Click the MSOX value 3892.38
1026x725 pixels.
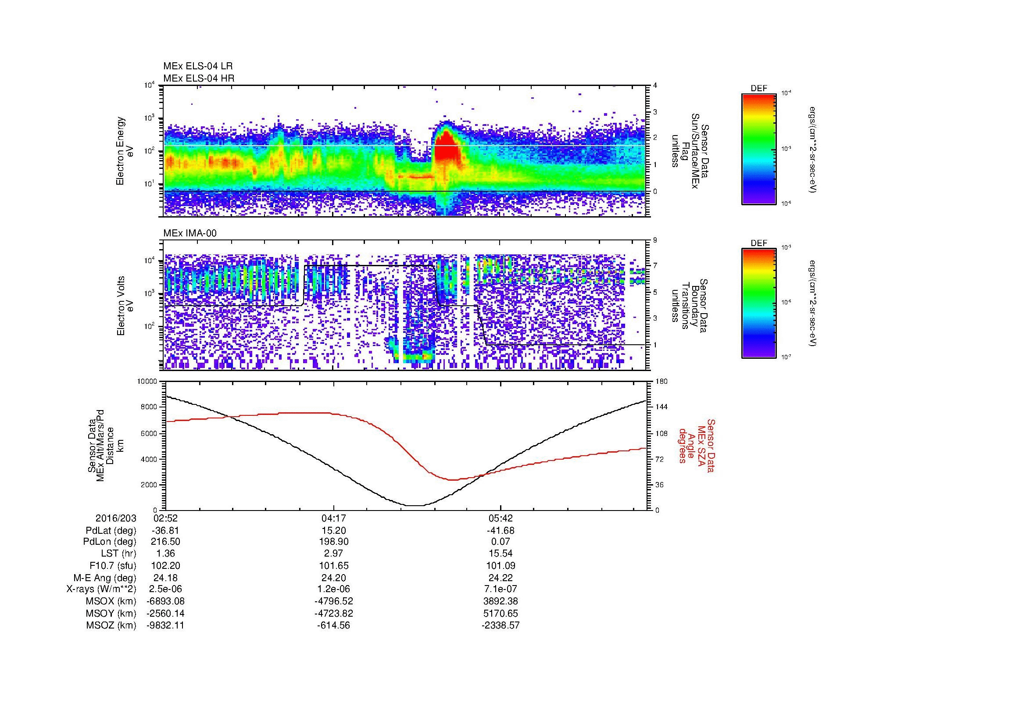click(x=500, y=601)
